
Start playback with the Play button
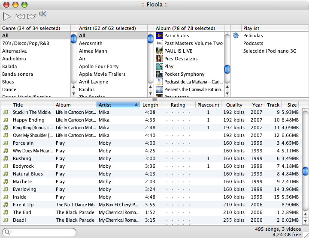(x=7, y=17)
